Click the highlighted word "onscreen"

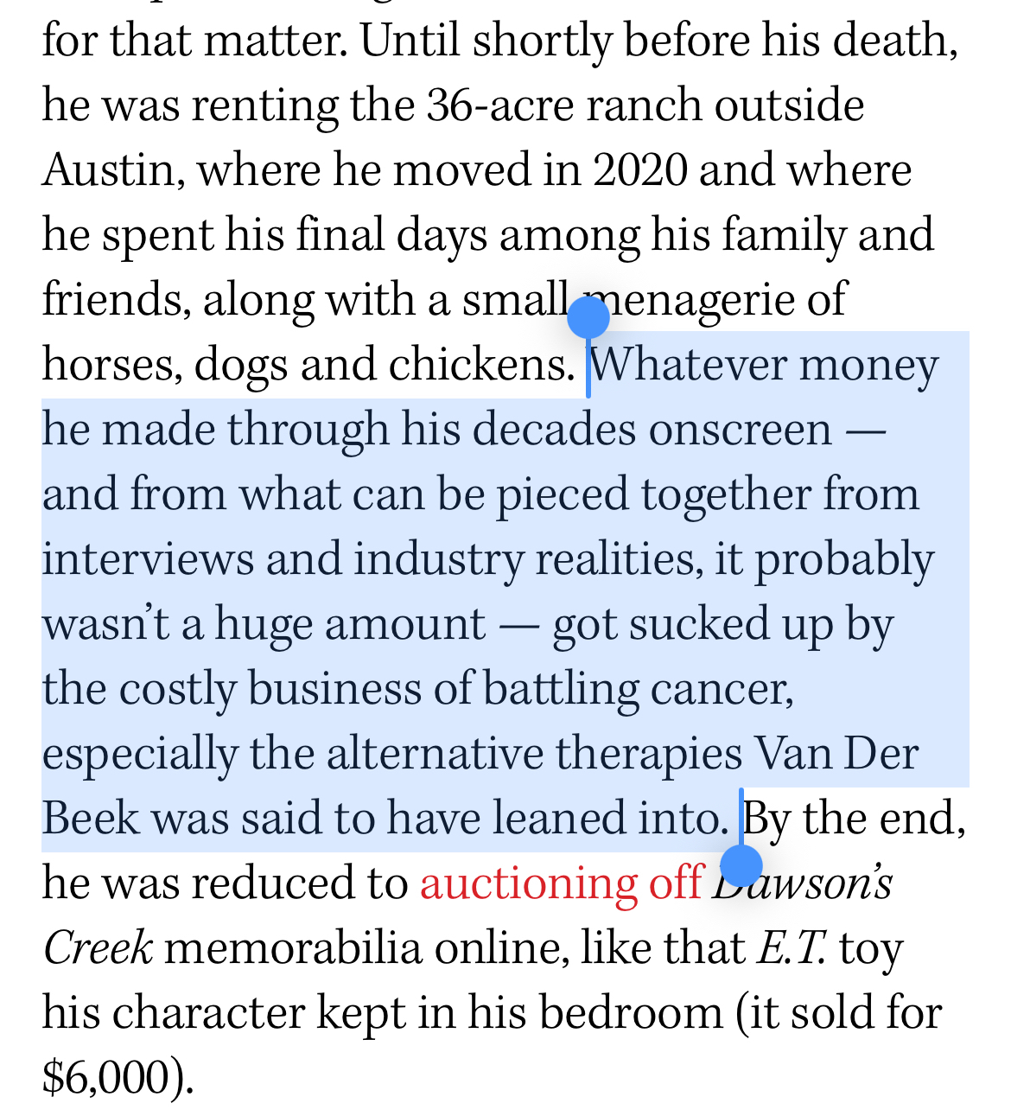(740, 430)
